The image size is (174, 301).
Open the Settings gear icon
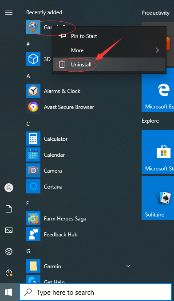tap(9, 251)
